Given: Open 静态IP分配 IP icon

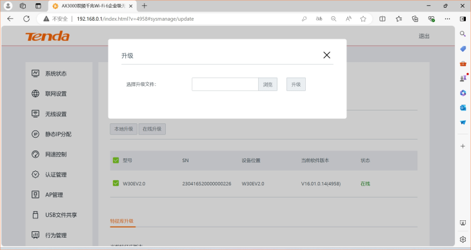Looking at the screenshot, I should [35, 134].
